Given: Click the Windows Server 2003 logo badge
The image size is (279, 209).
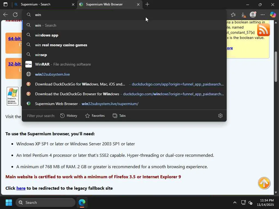Looking at the screenshot, I should (13, 96).
